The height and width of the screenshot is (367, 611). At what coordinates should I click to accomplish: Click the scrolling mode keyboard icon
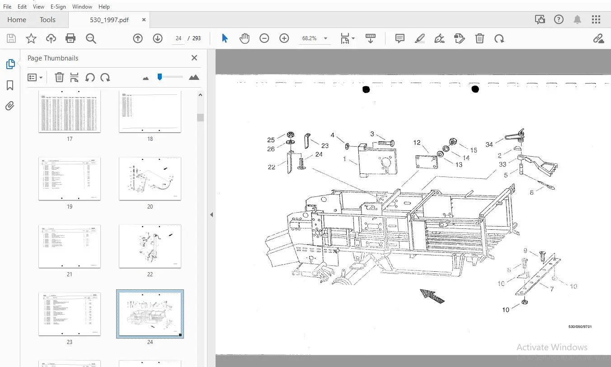point(371,38)
